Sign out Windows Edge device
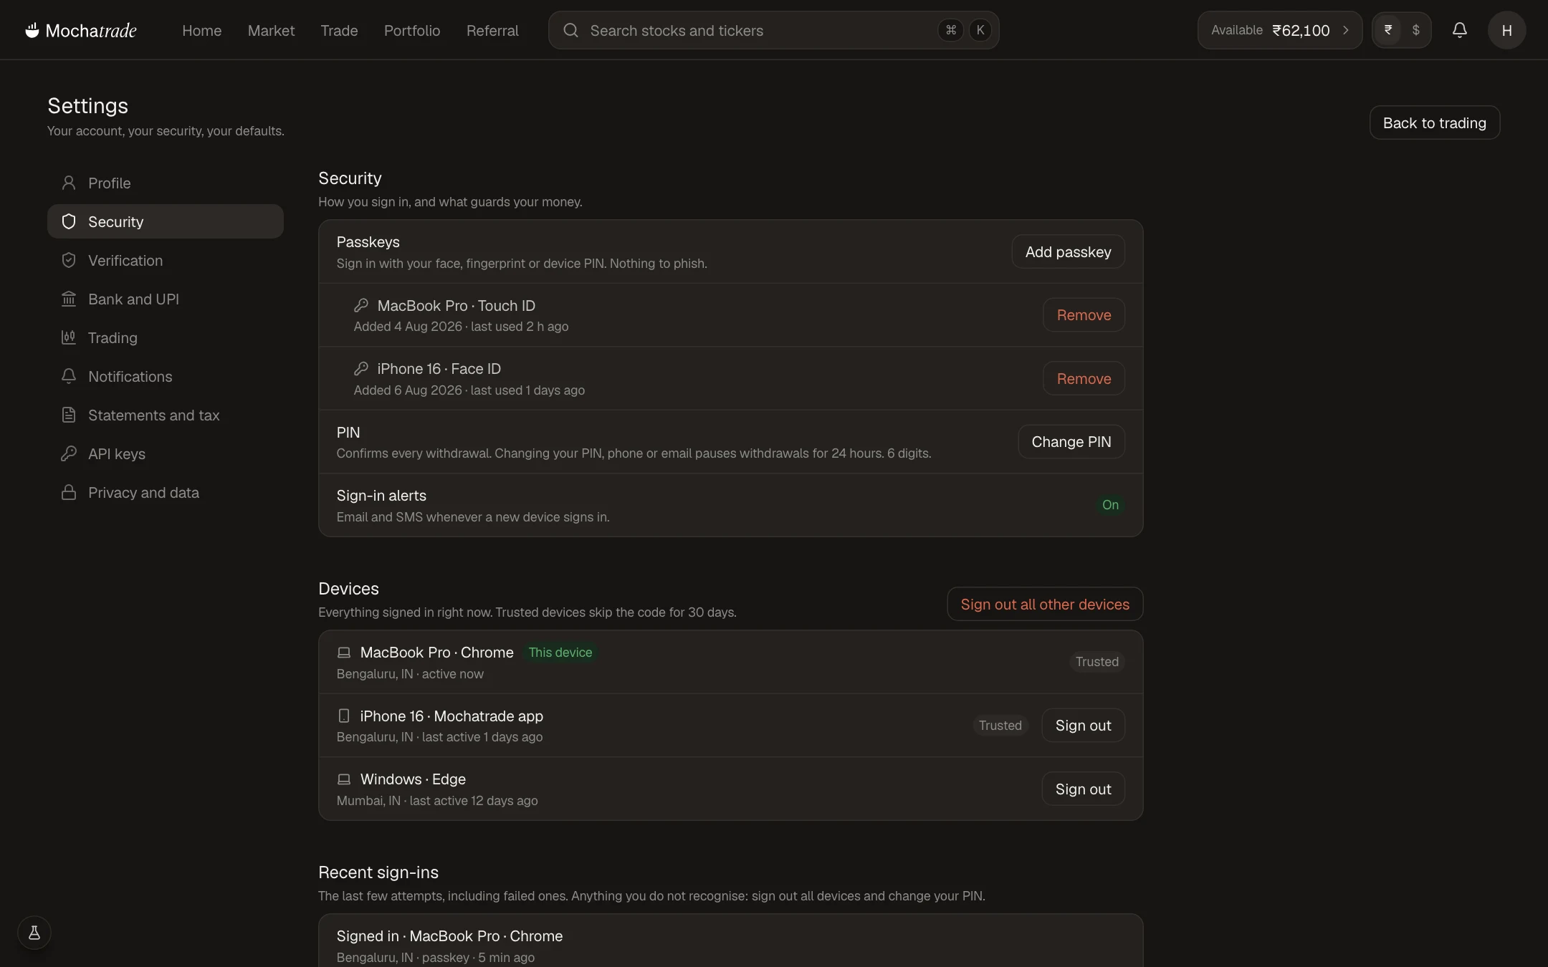1548x967 pixels. click(1083, 789)
